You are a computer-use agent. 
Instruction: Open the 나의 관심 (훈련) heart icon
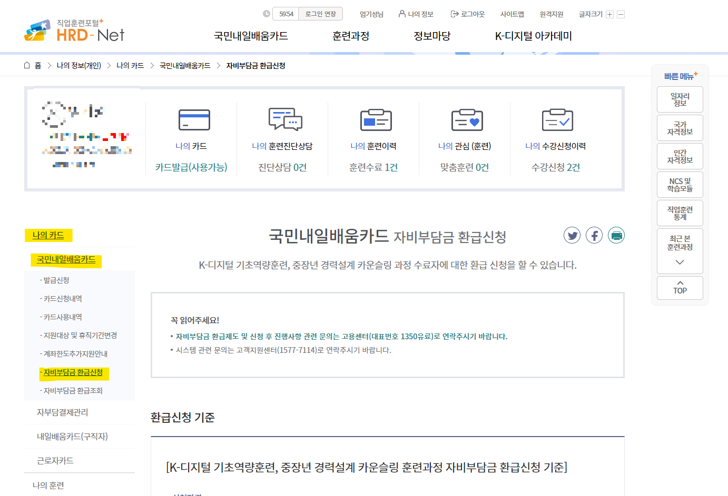467,120
